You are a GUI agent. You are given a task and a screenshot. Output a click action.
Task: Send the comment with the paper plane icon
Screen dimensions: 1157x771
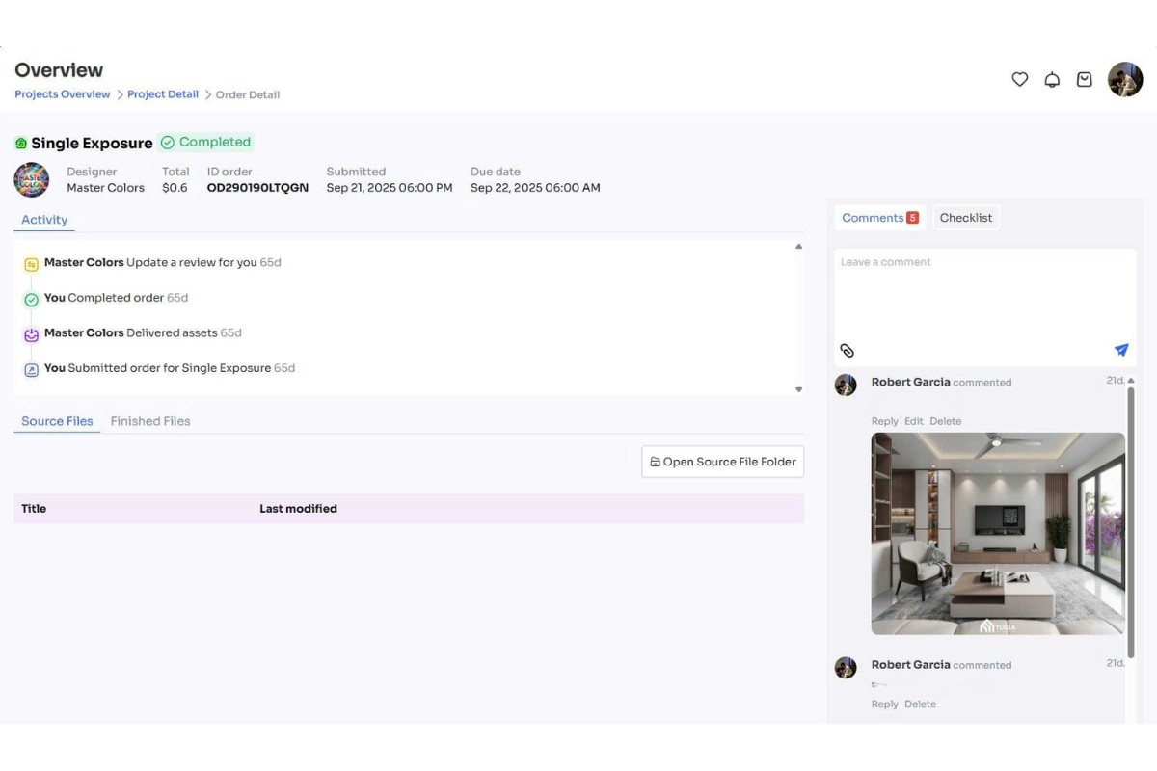(1121, 350)
